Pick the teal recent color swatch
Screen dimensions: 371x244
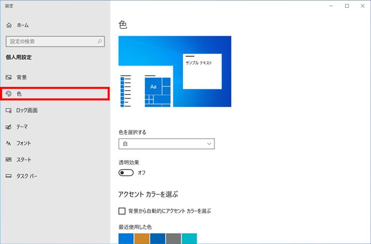(189, 239)
